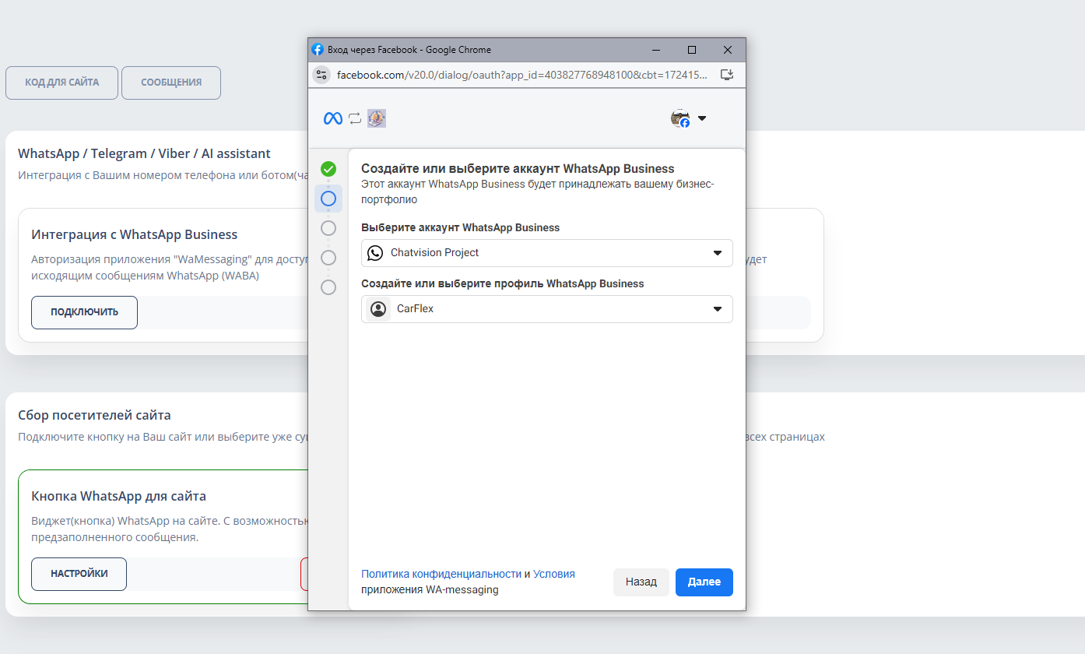
Task: Click the heading Кнопка WhatsApp для сайта
Action: point(119,496)
